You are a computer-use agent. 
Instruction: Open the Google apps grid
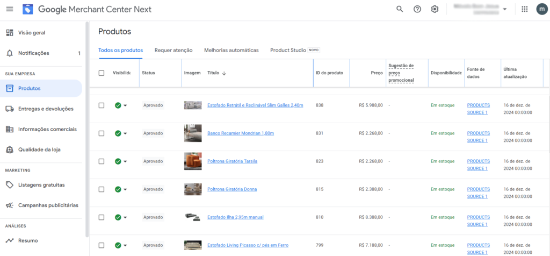tap(525, 9)
